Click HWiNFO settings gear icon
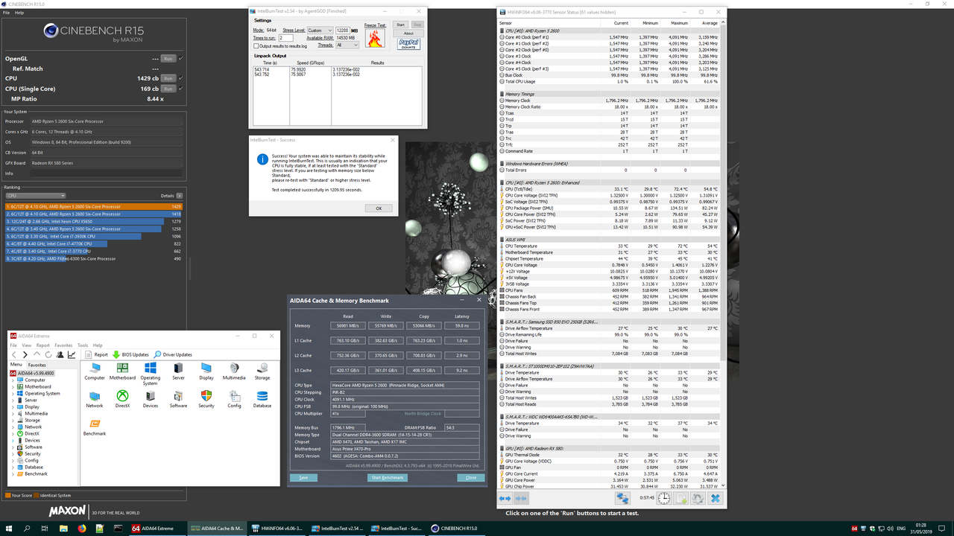 (698, 498)
